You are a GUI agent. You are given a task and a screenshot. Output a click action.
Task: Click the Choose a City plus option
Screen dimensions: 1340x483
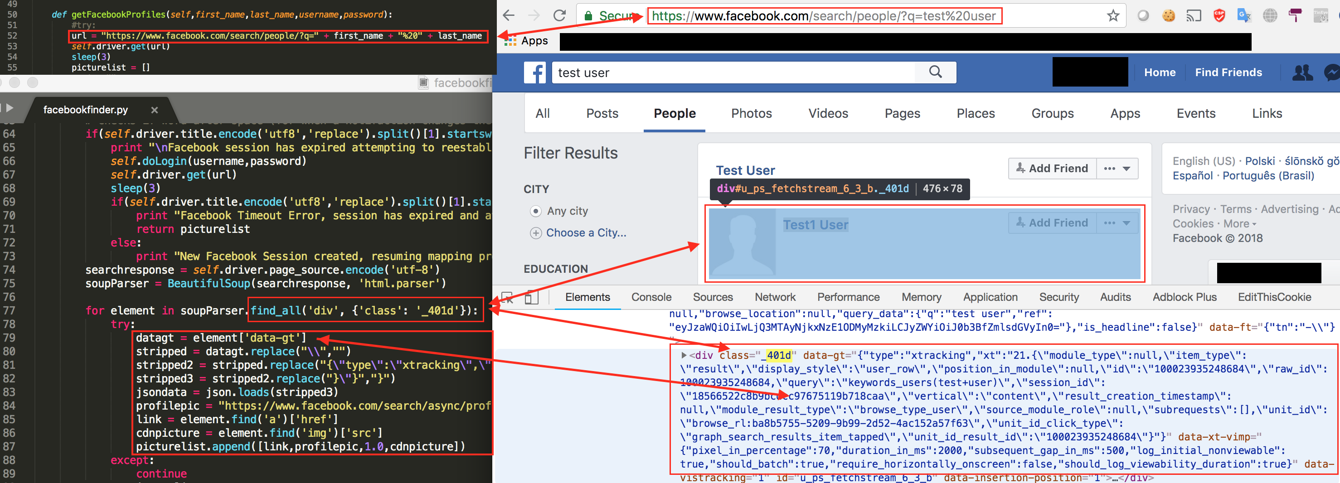click(x=536, y=233)
